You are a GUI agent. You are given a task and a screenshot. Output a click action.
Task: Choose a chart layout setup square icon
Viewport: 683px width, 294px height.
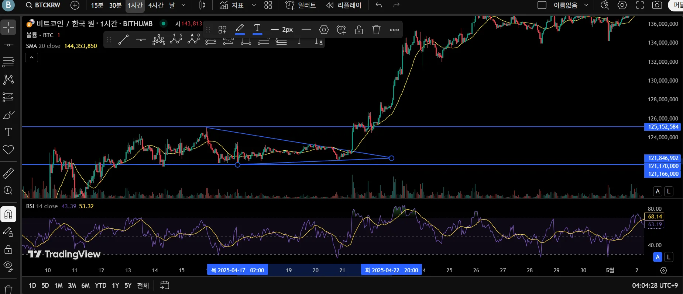[x=542, y=5]
